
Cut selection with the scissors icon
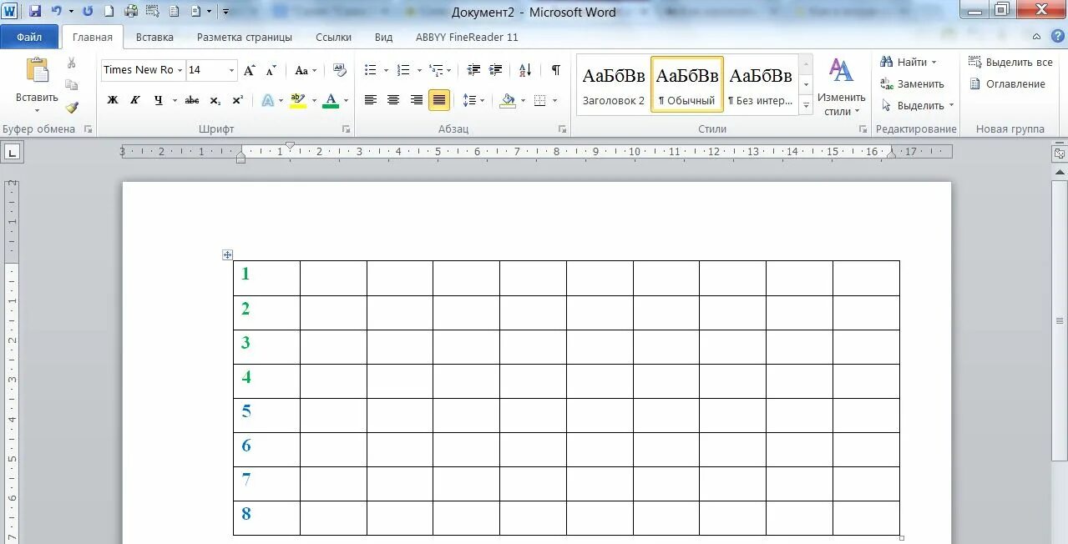tap(72, 63)
